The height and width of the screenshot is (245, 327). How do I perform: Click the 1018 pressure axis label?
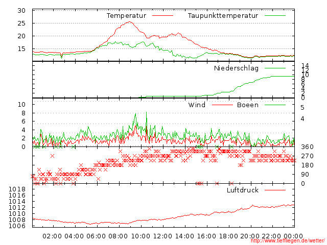point(17,189)
